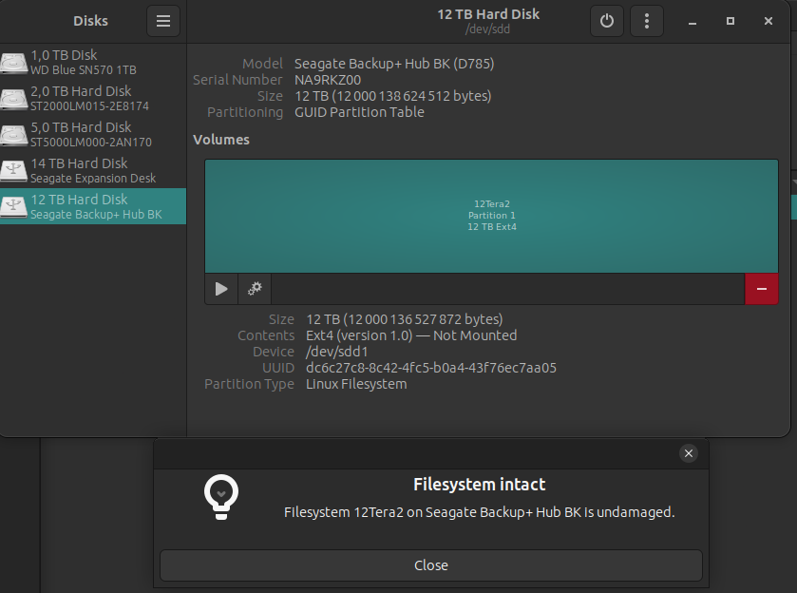
Task: Select the 12 TB Seagate Backup+ Hub BK
Action: (93, 206)
